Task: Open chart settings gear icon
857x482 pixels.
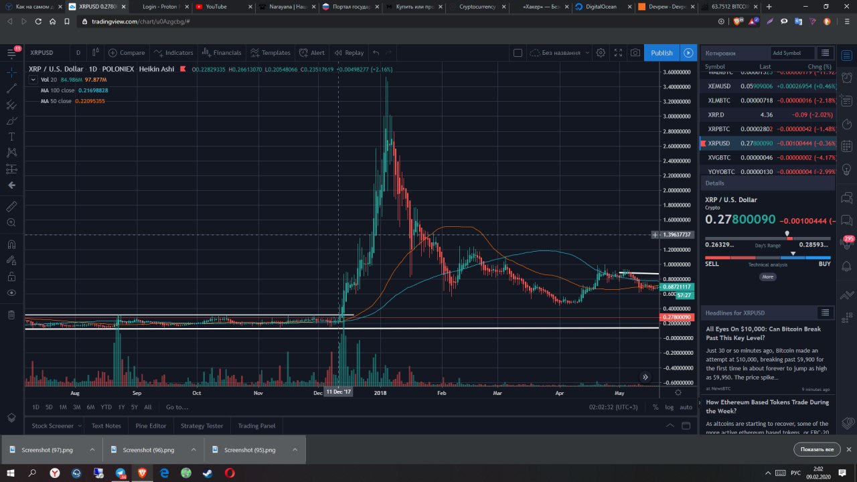Action: coord(601,53)
